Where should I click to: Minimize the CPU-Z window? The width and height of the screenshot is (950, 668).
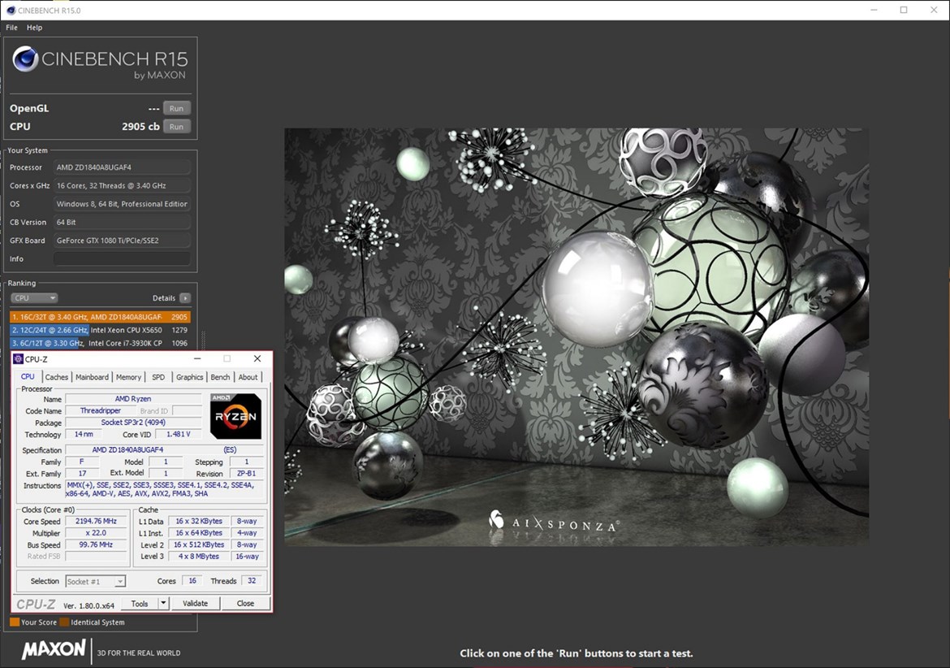click(197, 359)
